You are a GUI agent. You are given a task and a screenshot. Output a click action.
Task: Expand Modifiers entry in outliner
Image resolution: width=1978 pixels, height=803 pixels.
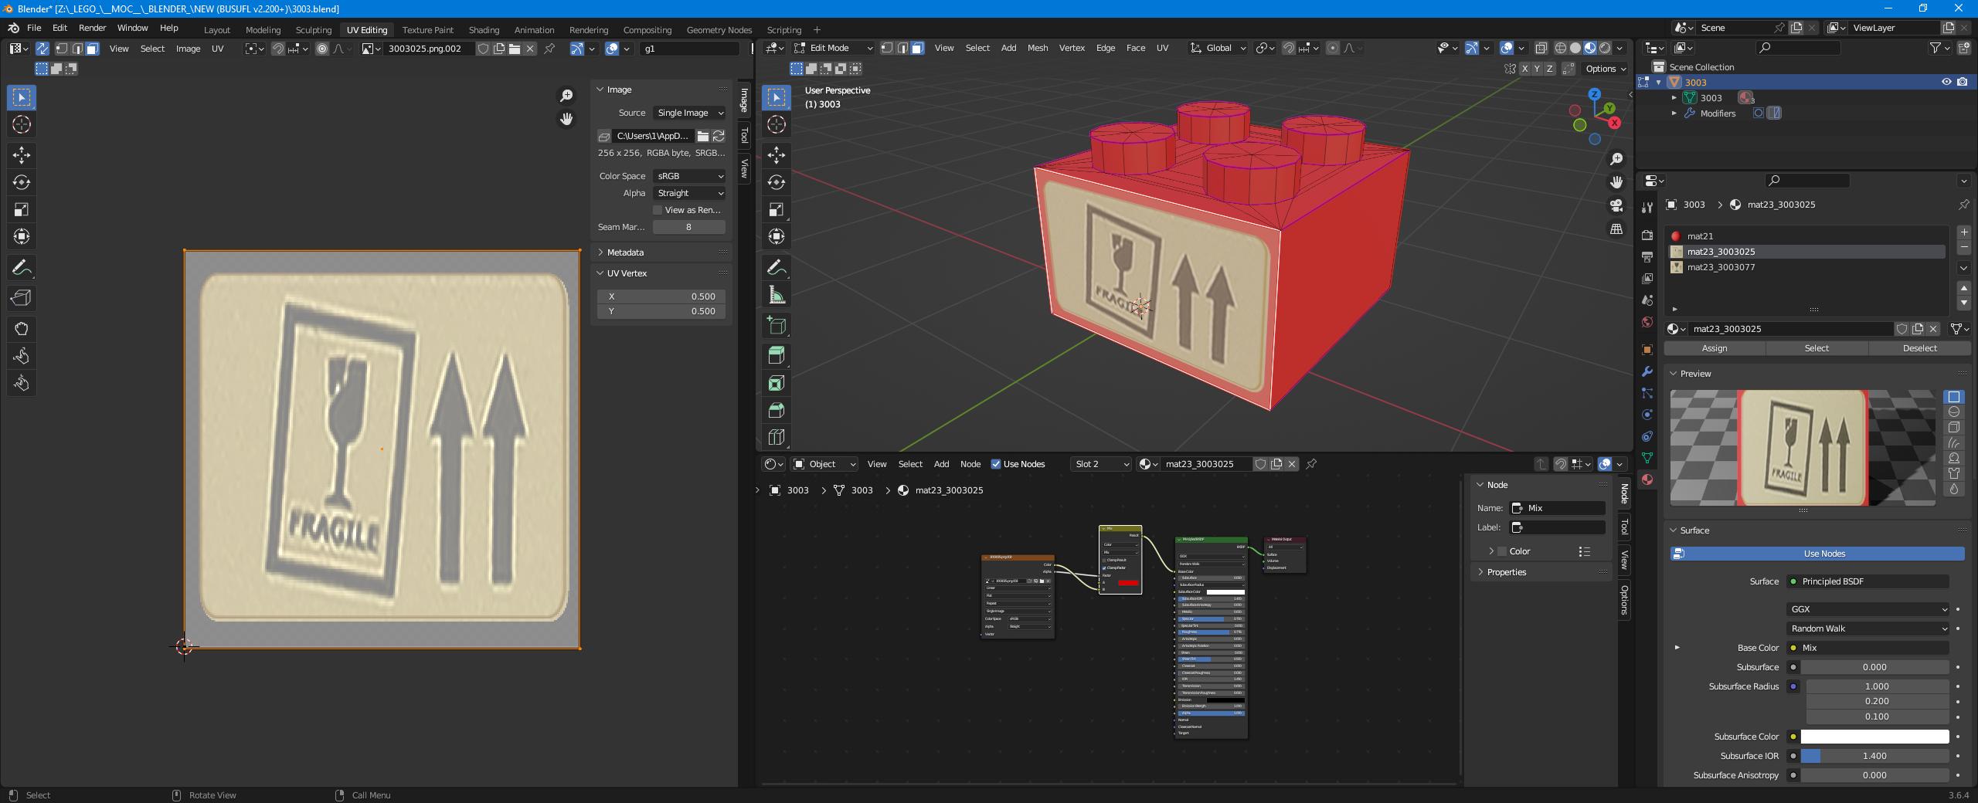click(x=1674, y=114)
